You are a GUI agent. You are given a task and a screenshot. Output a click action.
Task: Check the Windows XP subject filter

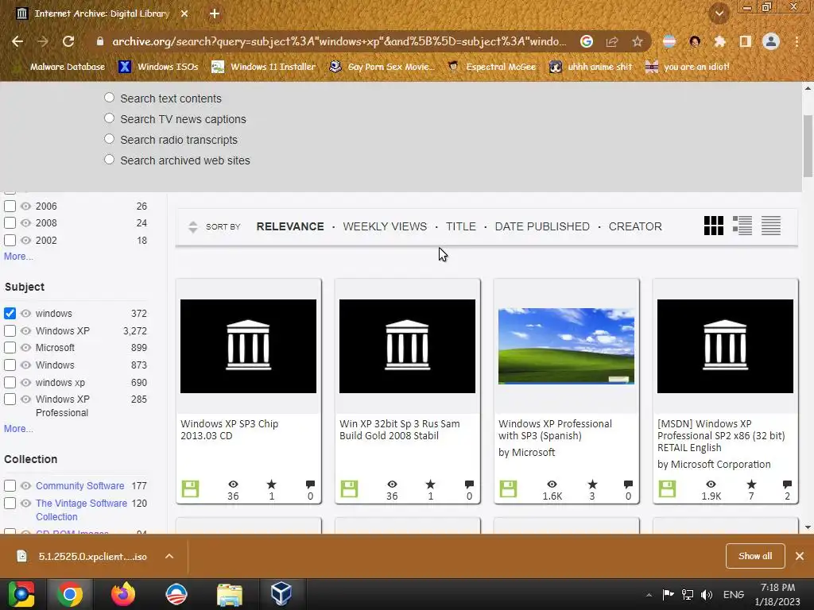[x=10, y=331]
